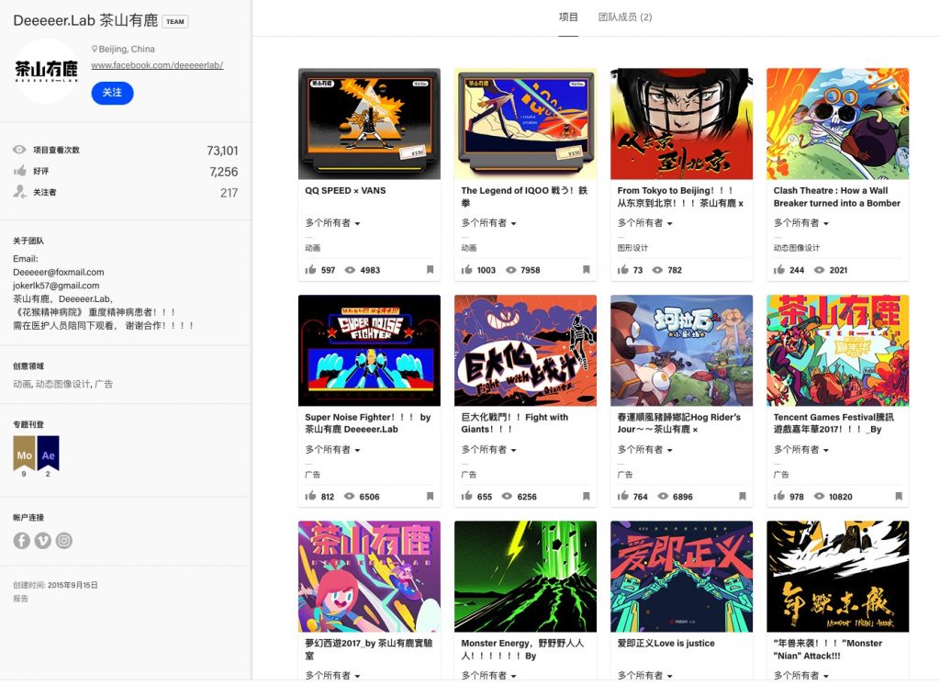940x685 pixels.
Task: Click the location pin icon near Beijing, China
Action: click(95, 49)
